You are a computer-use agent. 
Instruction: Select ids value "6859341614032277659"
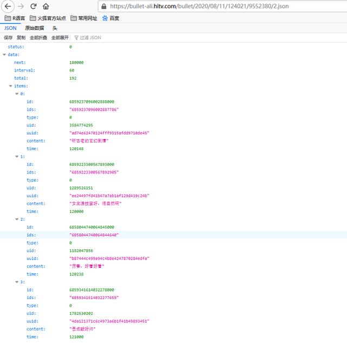(x=94, y=297)
